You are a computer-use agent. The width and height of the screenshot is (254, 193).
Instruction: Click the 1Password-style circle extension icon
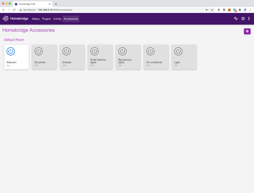coord(219,10)
